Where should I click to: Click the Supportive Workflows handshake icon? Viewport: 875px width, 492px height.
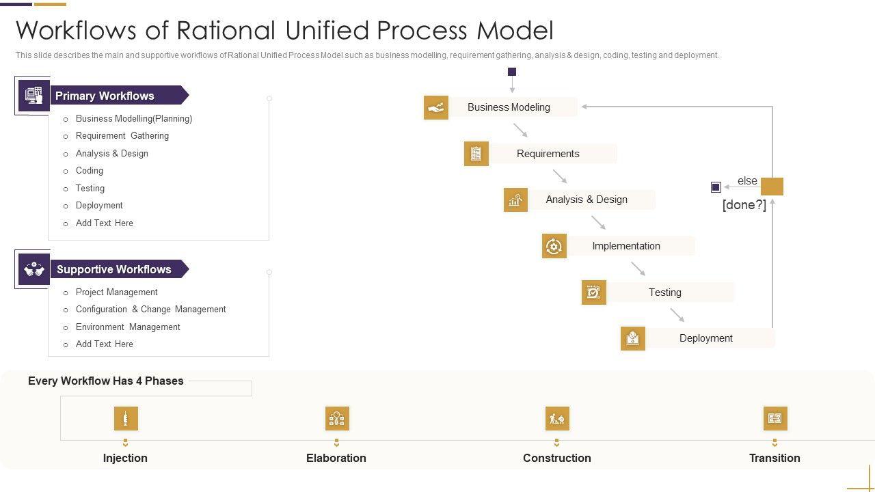pos(33,269)
